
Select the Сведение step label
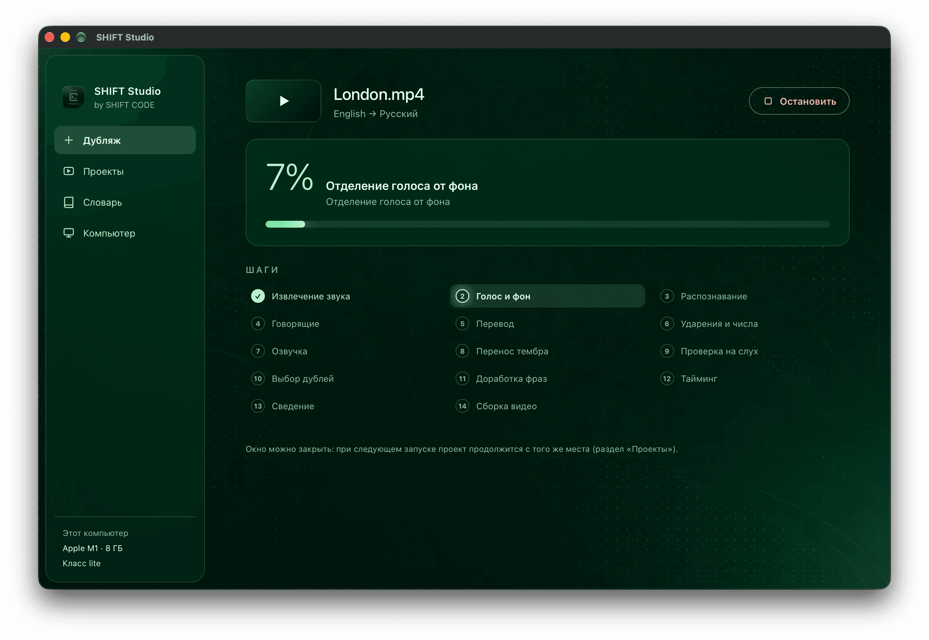tap(292, 406)
